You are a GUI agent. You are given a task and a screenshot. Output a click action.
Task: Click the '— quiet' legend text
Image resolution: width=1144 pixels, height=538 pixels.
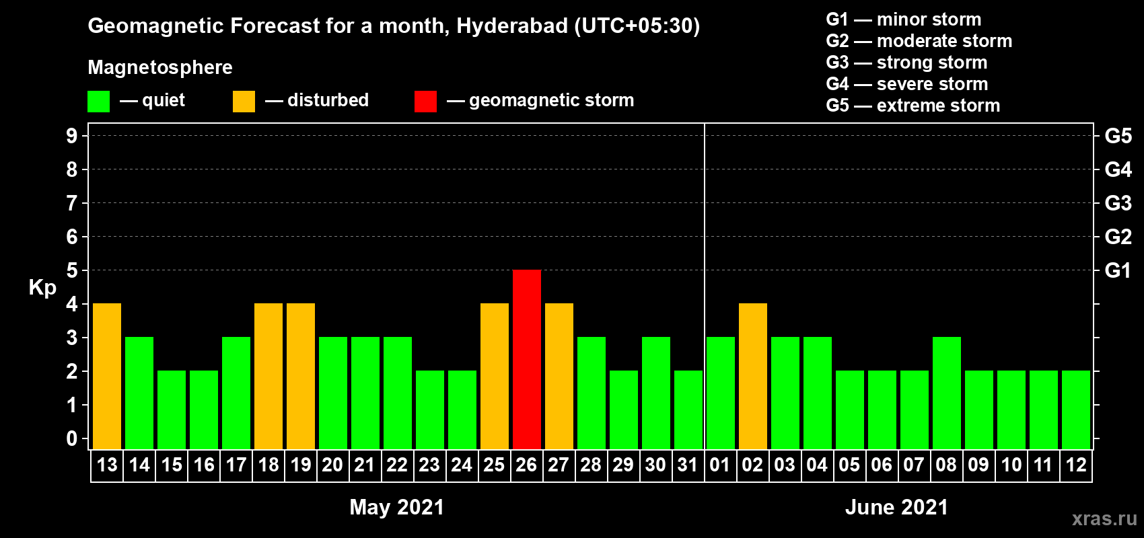coord(152,100)
